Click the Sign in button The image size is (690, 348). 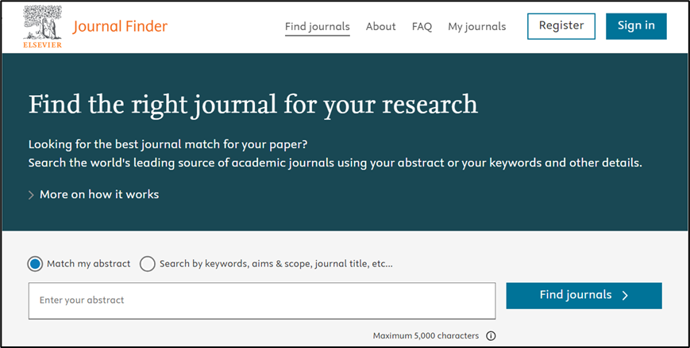(x=636, y=26)
